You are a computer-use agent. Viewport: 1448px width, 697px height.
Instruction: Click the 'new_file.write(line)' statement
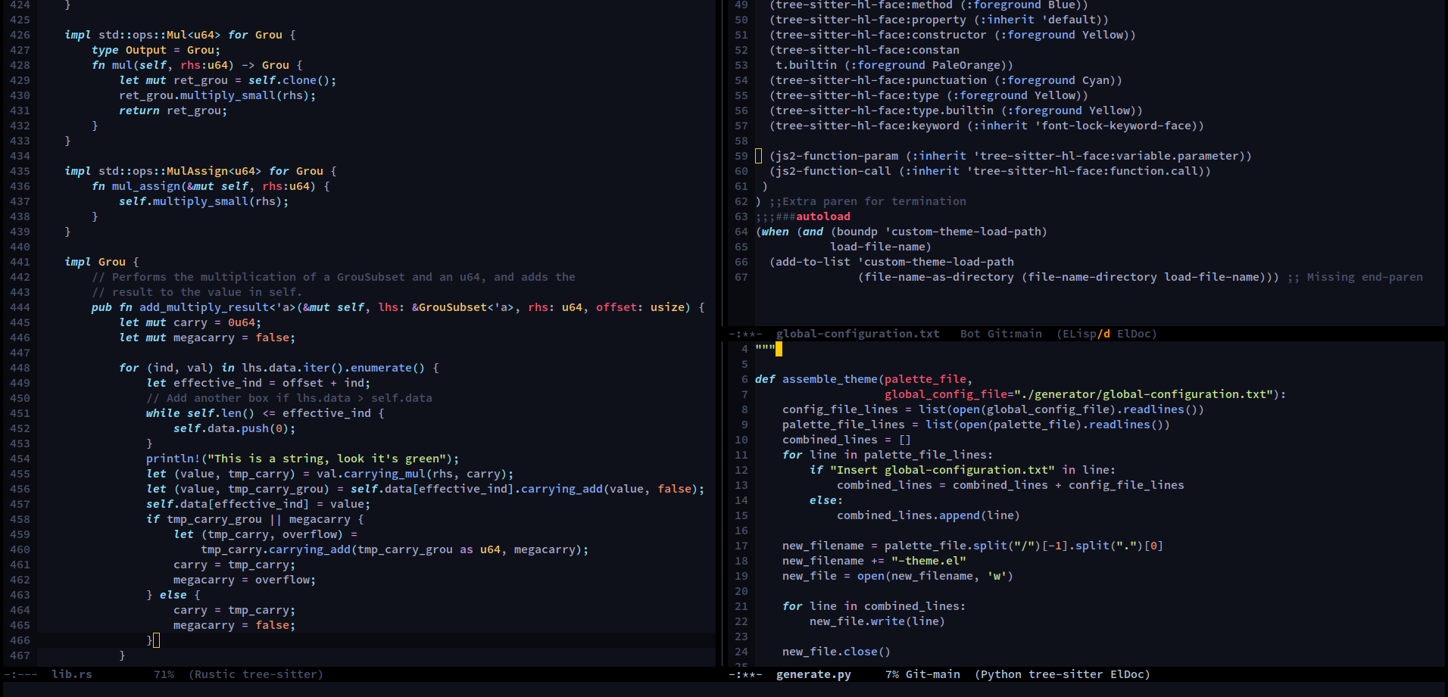pos(877,621)
